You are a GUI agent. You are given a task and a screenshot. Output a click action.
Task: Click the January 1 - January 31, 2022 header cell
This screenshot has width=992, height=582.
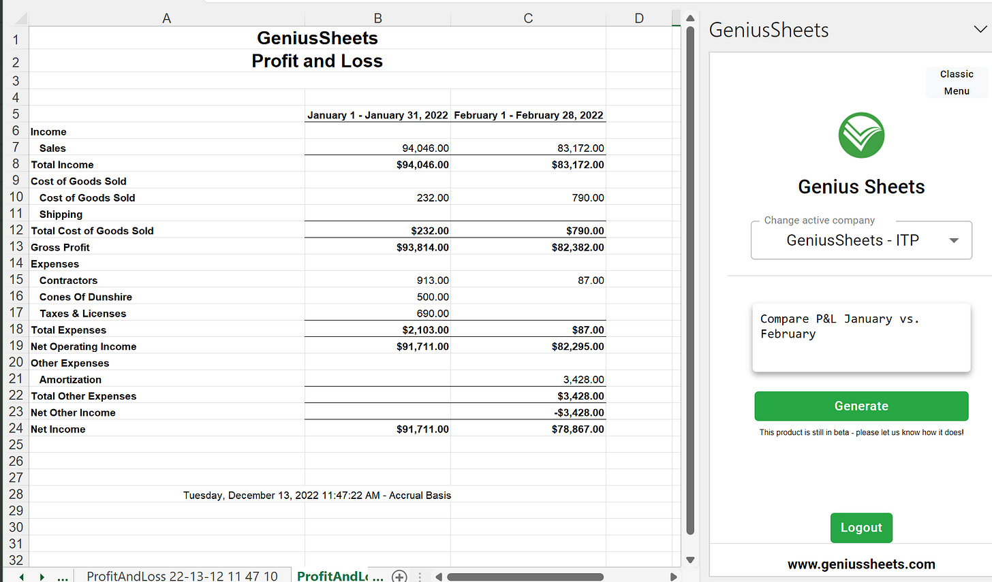377,114
